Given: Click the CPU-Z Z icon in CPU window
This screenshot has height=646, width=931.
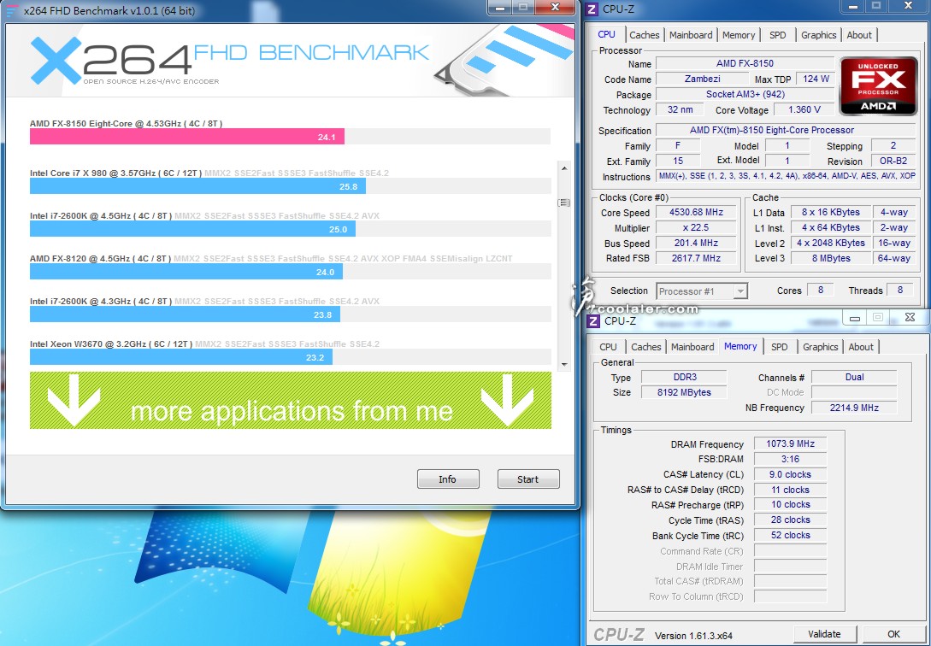Looking at the screenshot, I should coord(592,9).
